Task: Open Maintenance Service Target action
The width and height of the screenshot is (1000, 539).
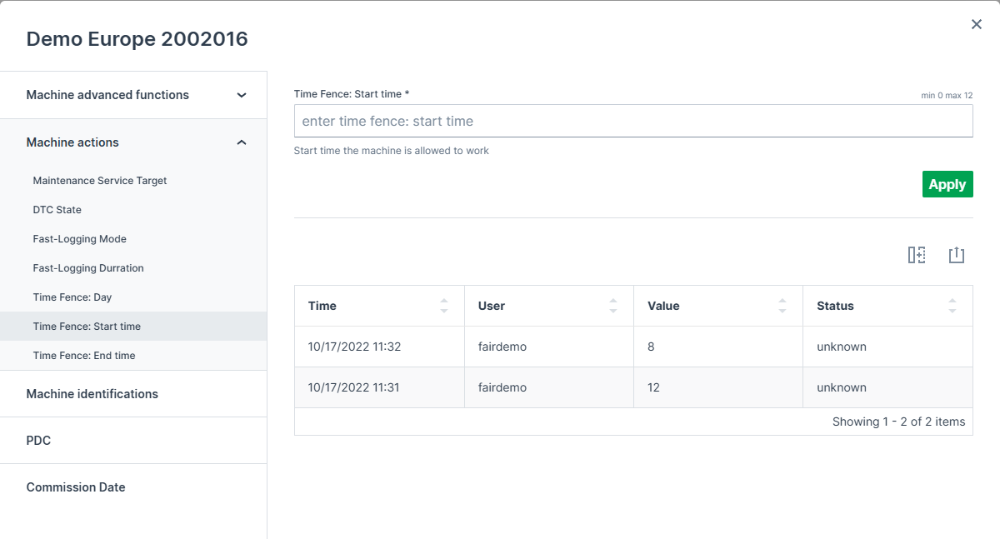Action: tap(100, 181)
